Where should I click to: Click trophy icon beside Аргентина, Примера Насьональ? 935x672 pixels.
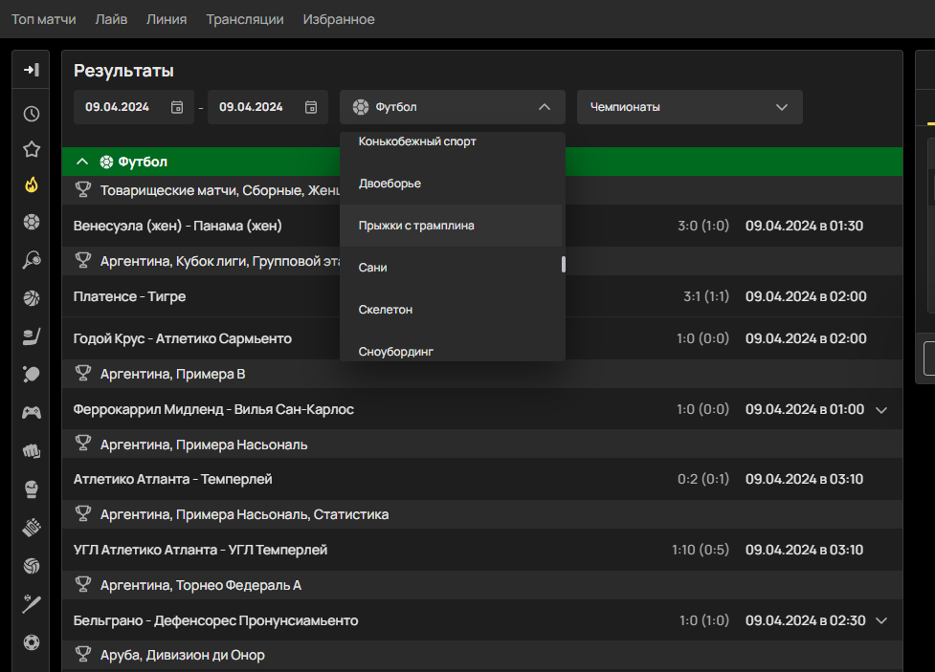click(83, 444)
